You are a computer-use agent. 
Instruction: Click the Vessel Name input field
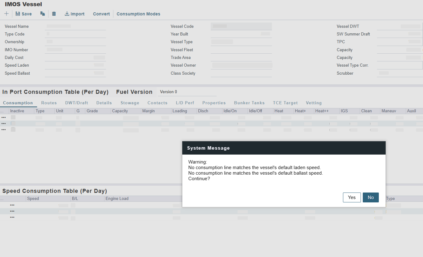(75, 27)
